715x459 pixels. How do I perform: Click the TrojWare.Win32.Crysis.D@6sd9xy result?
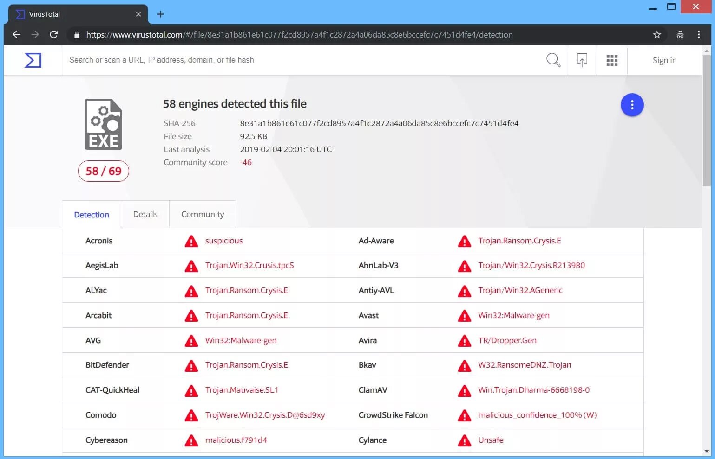[x=265, y=415]
